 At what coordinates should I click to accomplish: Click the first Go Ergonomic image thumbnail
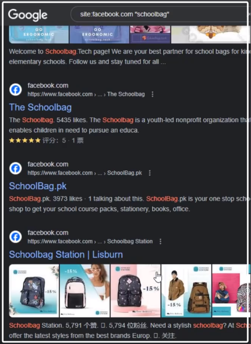[39, 35]
